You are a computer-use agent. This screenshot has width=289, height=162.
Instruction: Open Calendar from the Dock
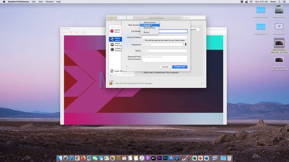click(x=124, y=158)
